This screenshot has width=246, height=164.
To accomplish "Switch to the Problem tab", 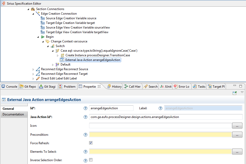I will point(67,87).
